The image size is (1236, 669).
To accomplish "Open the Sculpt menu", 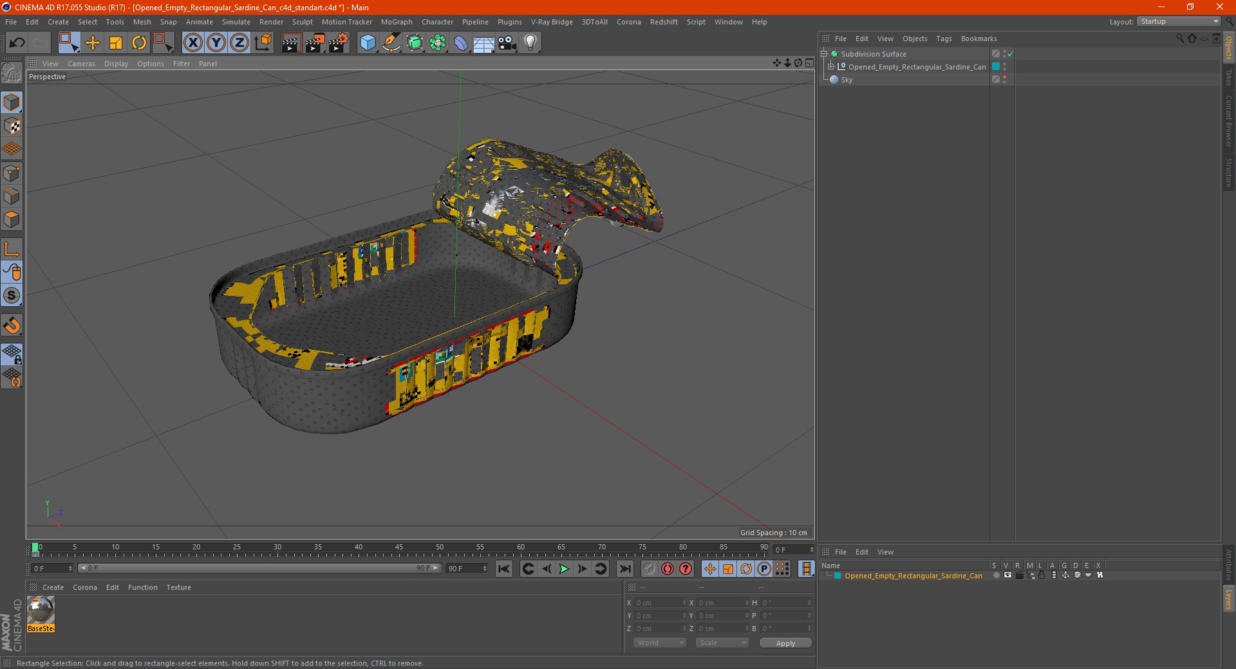I will point(302,22).
